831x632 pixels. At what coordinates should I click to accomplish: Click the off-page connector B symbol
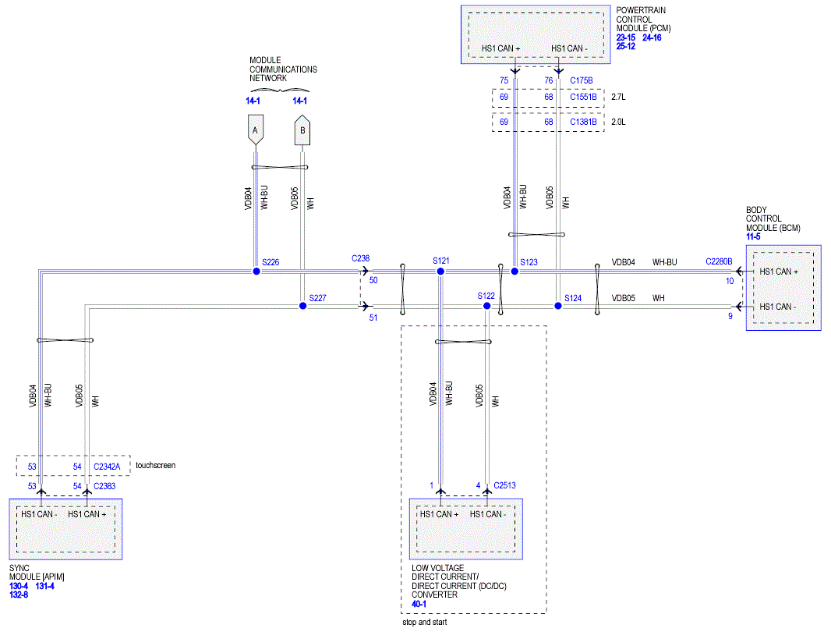tap(302, 130)
